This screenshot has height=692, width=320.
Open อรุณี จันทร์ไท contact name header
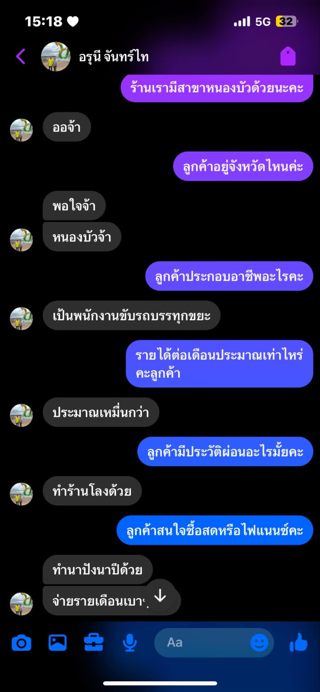[114, 57]
